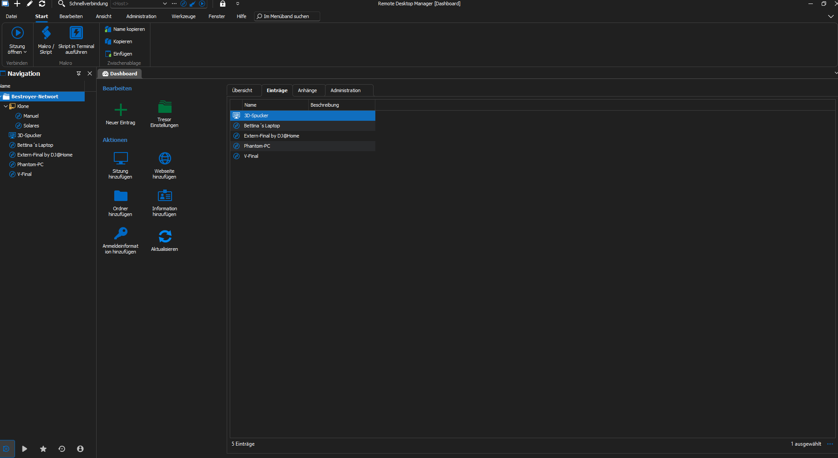Click Ordner hinzufügen icon
The width and height of the screenshot is (838, 458).
pos(120,196)
